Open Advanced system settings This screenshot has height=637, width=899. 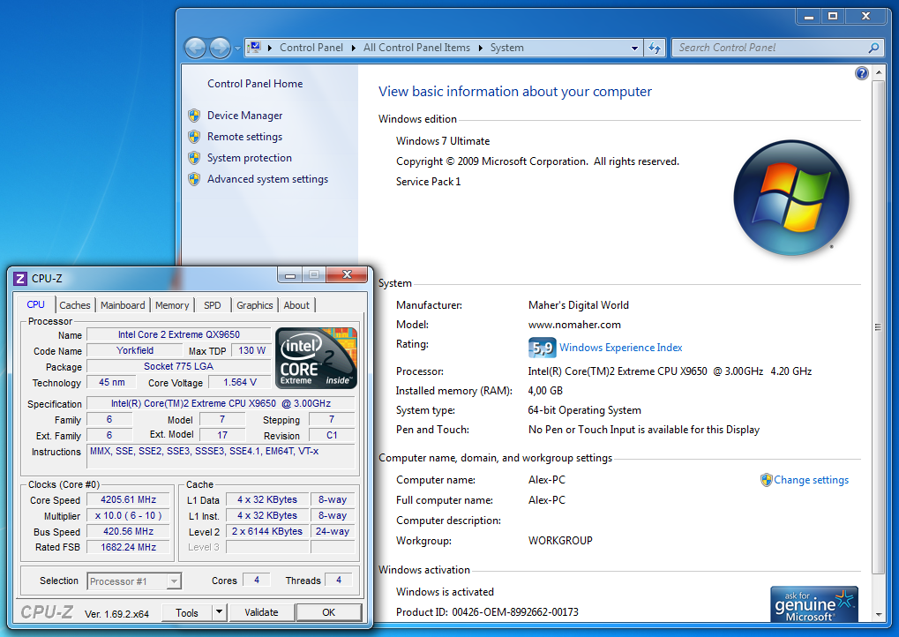click(267, 179)
